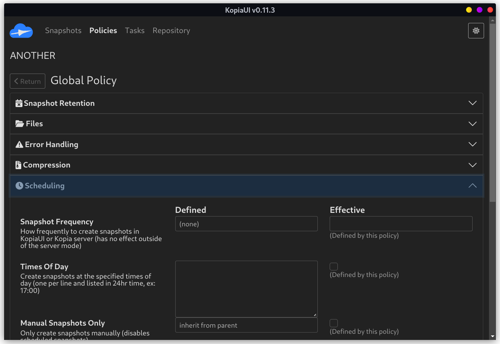Image resolution: width=500 pixels, height=344 pixels.
Task: Click the Scheduling clock icon
Action: pyautogui.click(x=19, y=186)
